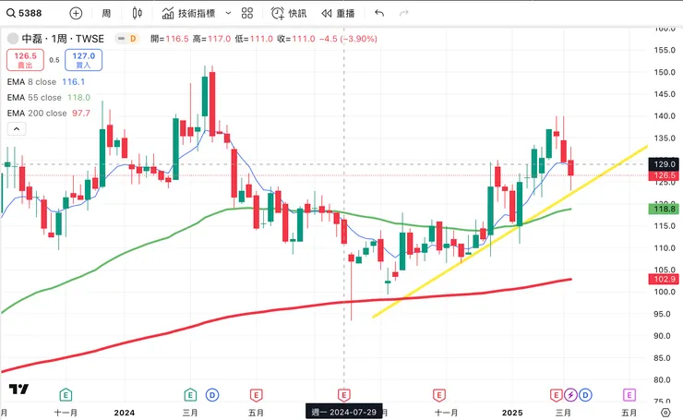Select the EMA 200 close indicator legend

pyautogui.click(x=48, y=114)
